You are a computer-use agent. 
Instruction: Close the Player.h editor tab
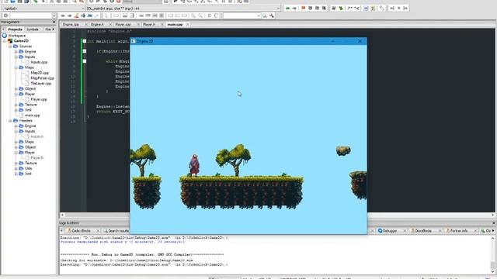[x=162, y=24]
